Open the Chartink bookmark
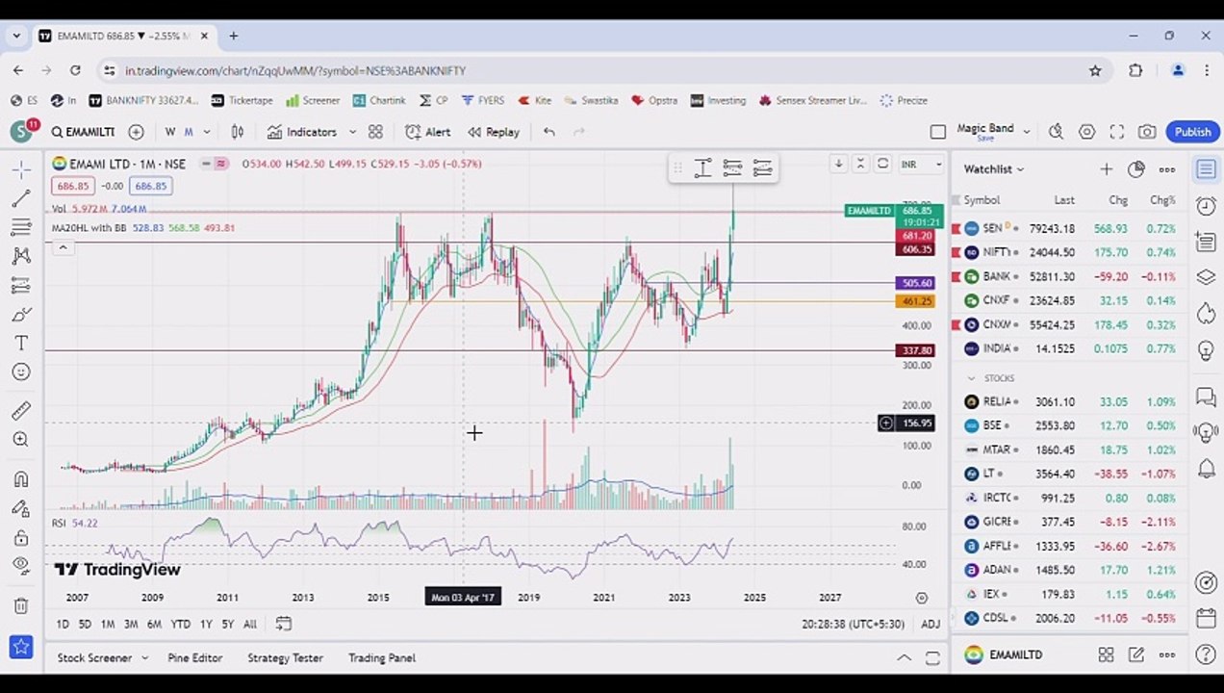Screen dimensions: 1224x693 tap(379, 100)
